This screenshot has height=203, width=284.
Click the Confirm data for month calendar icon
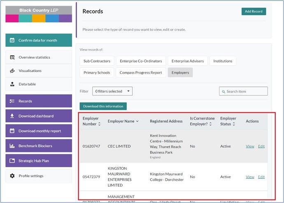click(12, 40)
